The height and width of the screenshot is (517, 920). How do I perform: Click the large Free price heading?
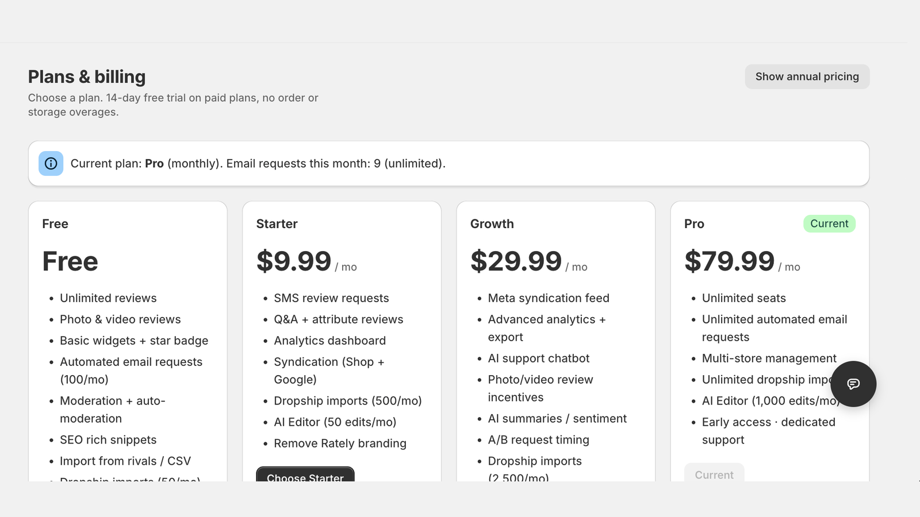pyautogui.click(x=70, y=261)
